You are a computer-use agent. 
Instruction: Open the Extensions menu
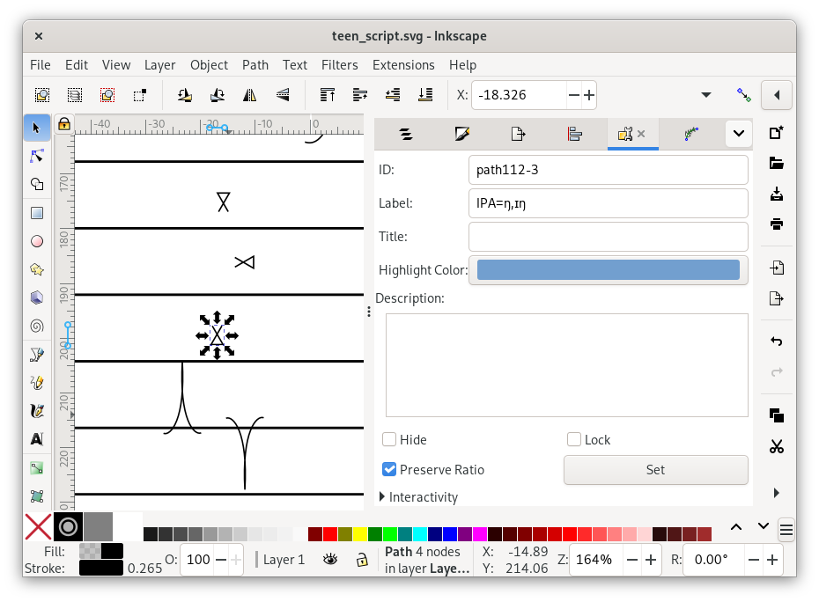403,64
